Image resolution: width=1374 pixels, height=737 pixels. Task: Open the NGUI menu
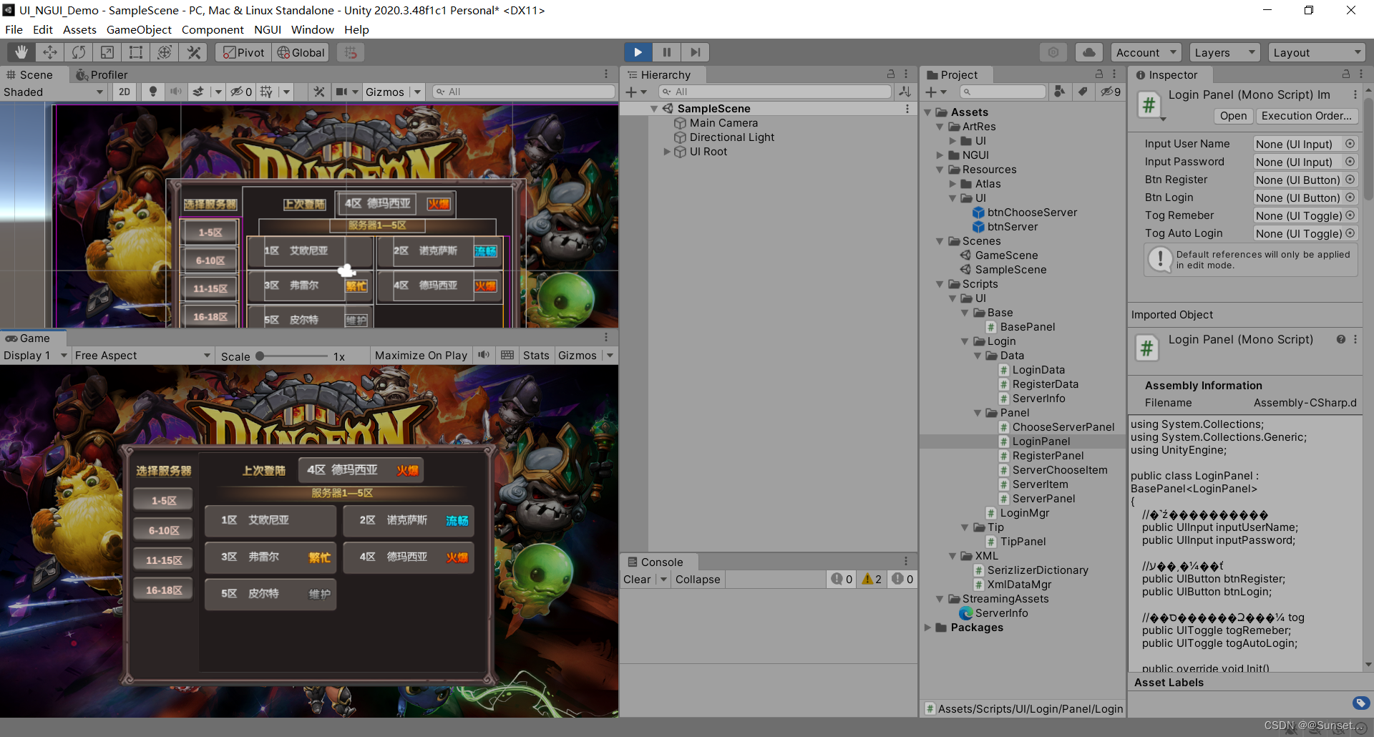point(268,29)
